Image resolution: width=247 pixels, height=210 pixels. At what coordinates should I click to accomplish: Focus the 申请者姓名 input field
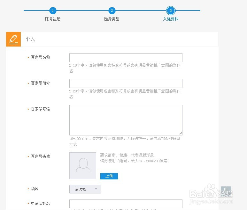tap(126, 204)
